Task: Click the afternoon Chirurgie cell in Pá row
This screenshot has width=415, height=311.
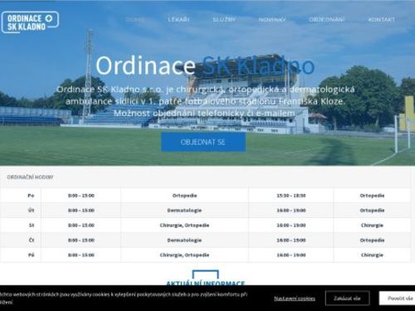Action: pos(372,255)
